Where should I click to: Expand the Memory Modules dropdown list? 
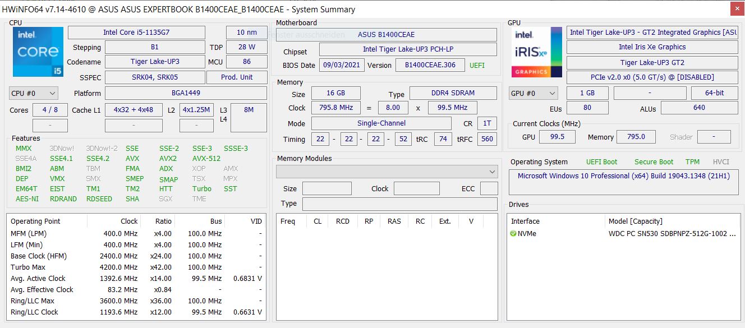493,172
